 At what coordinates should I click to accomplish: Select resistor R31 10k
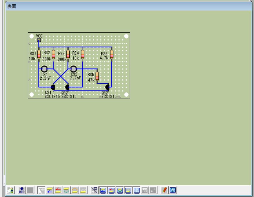(39, 54)
